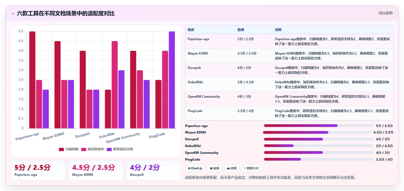Viewport: 404px width, 191px height.
Task: Click the Docspell progress bar
Action: 319,139
